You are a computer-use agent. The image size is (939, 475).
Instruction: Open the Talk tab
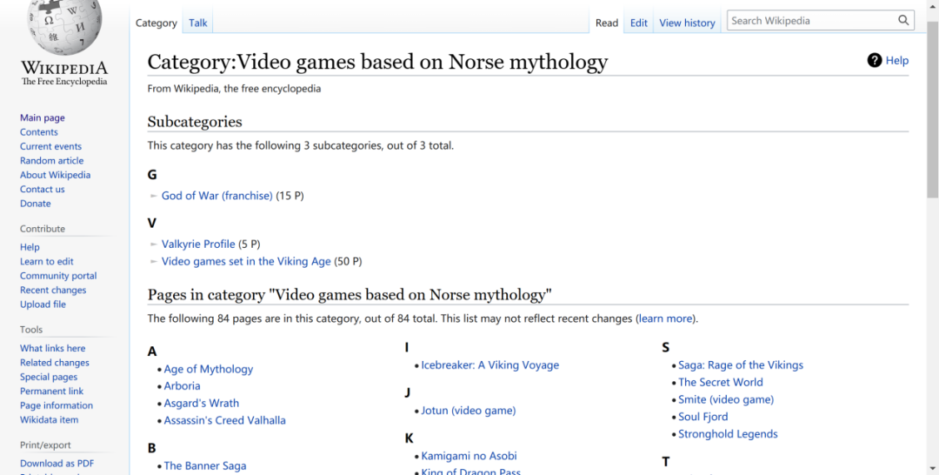tap(197, 23)
